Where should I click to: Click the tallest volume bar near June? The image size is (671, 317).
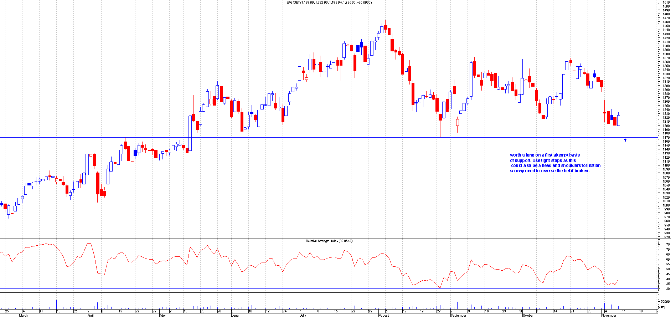228,302
